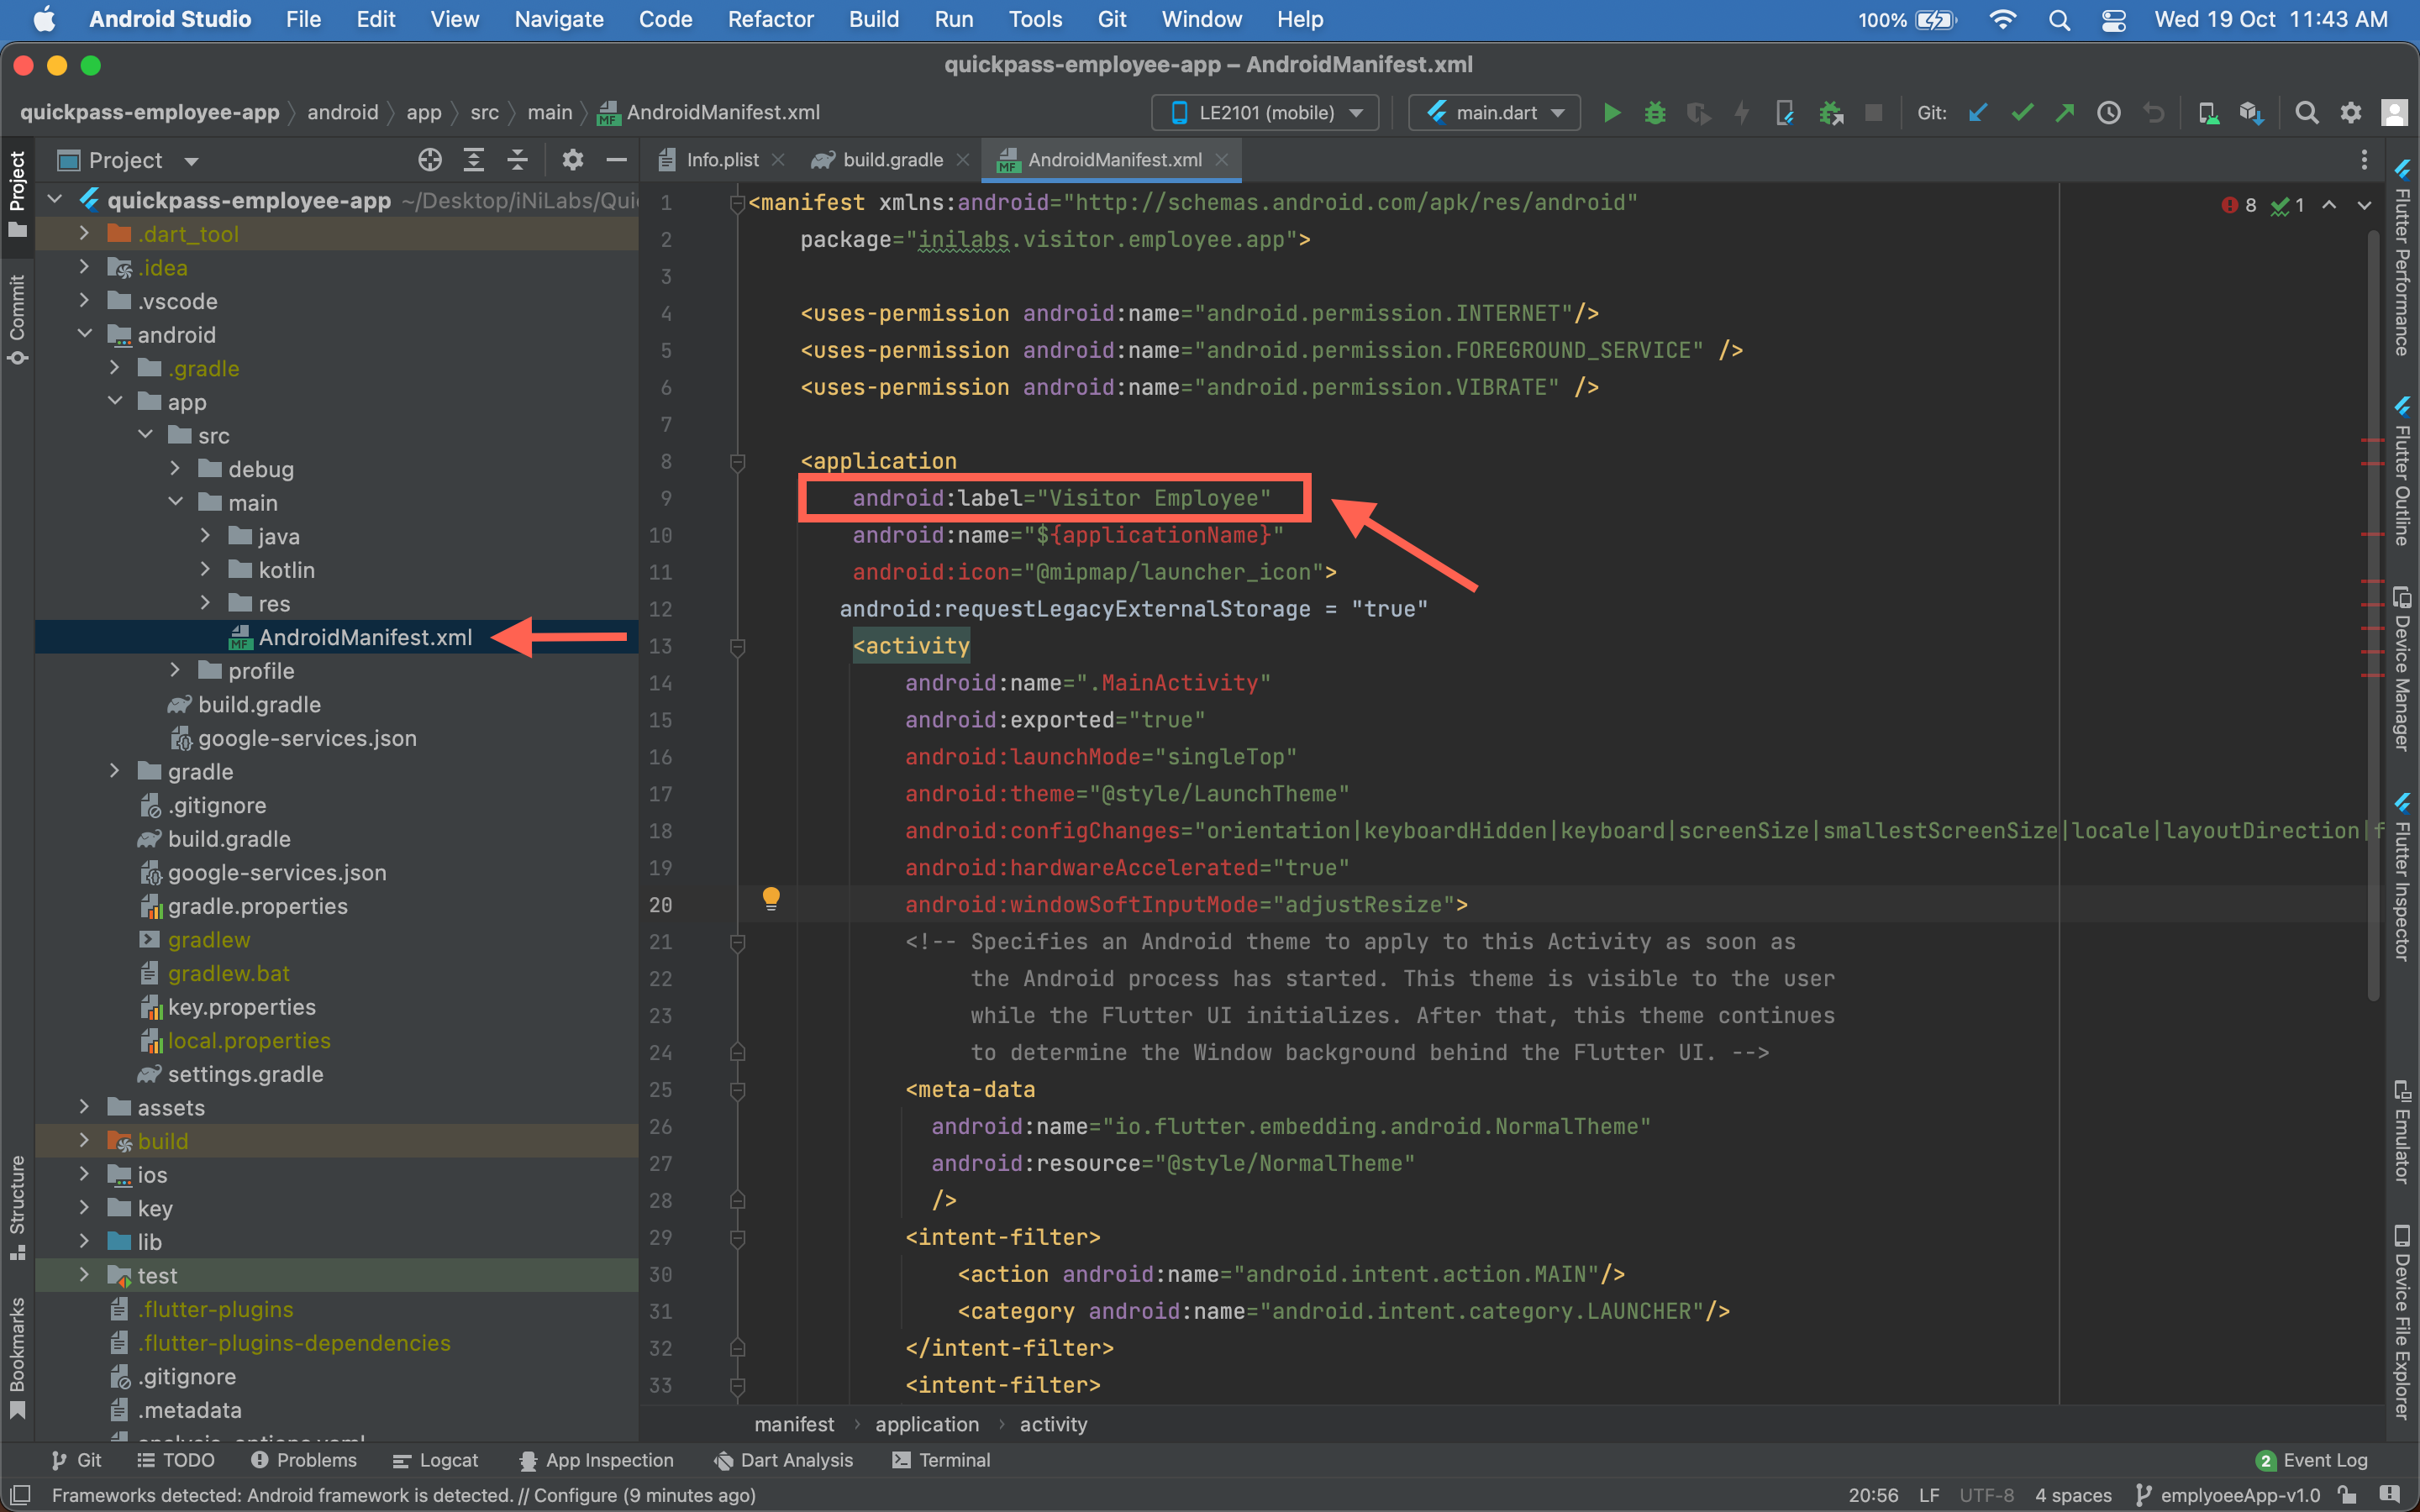Toggle the Flutter Inspector side panel

click(x=2402, y=876)
